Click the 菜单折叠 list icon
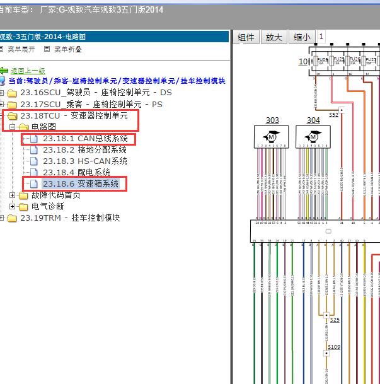 [x=47, y=49]
